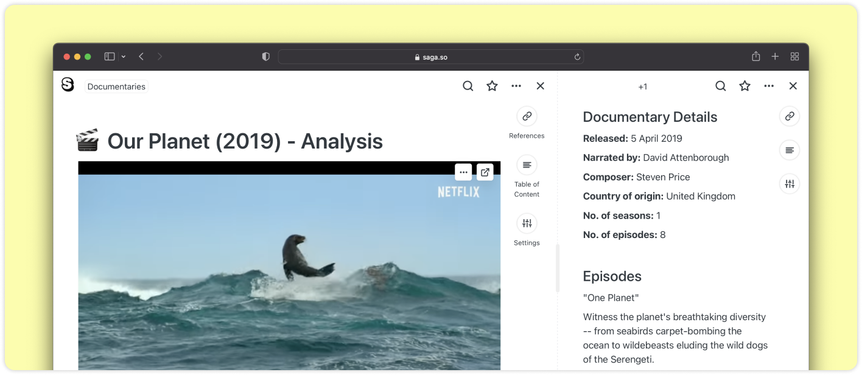Click the search icon in left pane header

coord(468,86)
